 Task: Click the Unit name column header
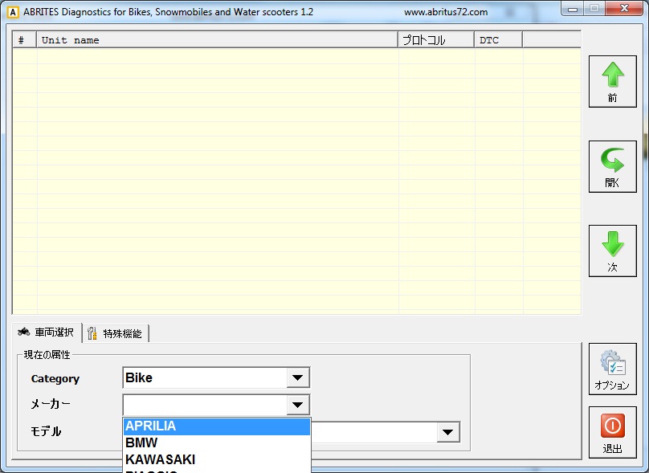click(218, 40)
